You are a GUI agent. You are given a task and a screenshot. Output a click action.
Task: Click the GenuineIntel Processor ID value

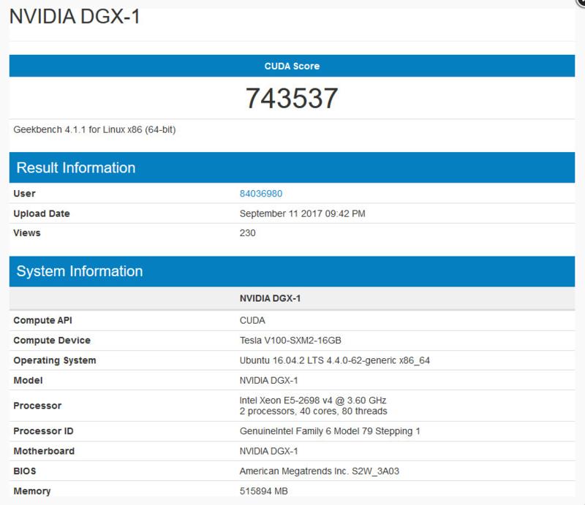(330, 431)
